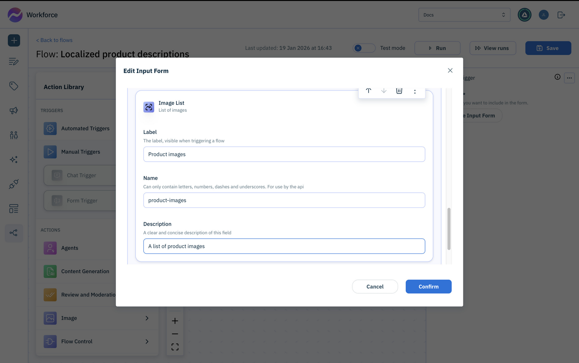Delete the Image List field
This screenshot has width=579, height=363.
[399, 91]
